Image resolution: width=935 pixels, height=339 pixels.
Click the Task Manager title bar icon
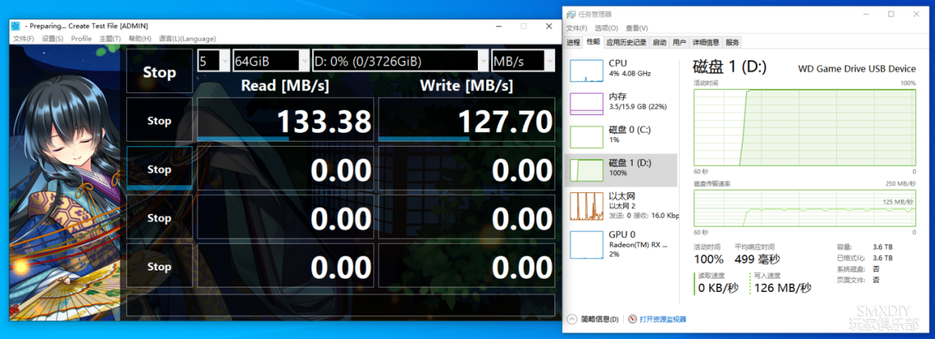569,14
